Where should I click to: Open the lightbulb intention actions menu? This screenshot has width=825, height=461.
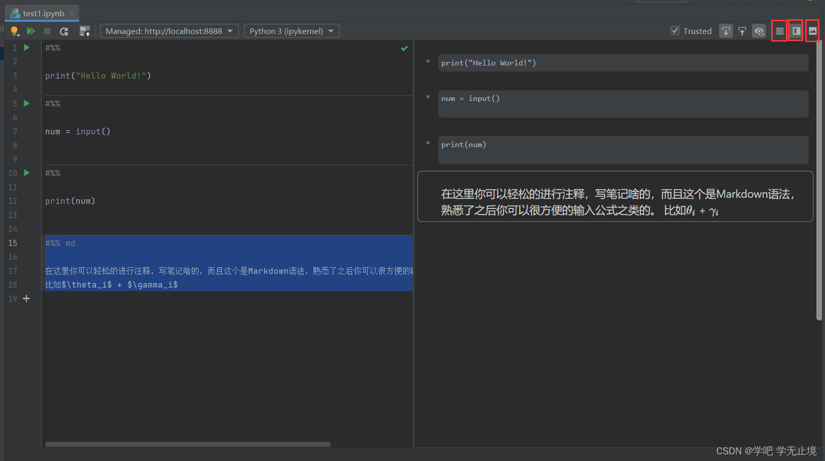pos(15,31)
